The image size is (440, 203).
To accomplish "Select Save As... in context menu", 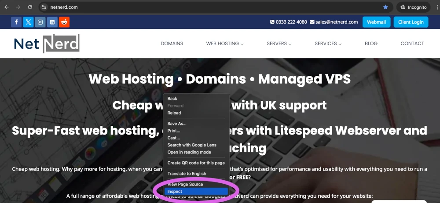I will tap(177, 124).
